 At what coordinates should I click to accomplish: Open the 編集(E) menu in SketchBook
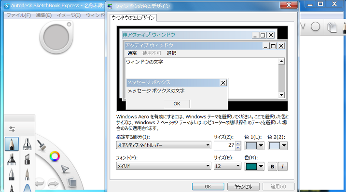coord(44,15)
